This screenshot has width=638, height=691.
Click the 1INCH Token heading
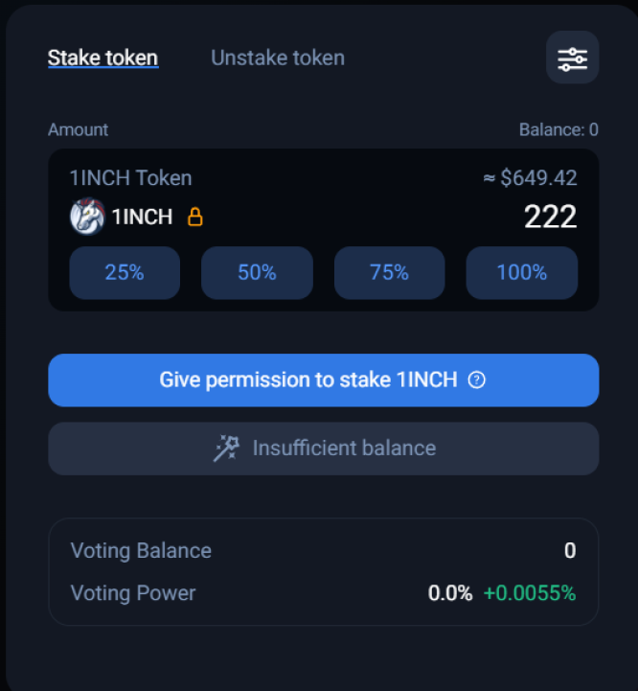point(131,178)
